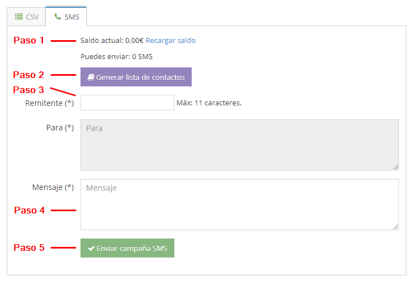Image resolution: width=413 pixels, height=282 pixels.
Task: Click the list icon on the CSV tab
Action: [18, 17]
